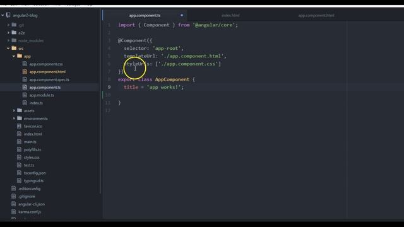This screenshot has width=404, height=227.
Task: Expand the node_modules folder arrow
Action: (8, 40)
